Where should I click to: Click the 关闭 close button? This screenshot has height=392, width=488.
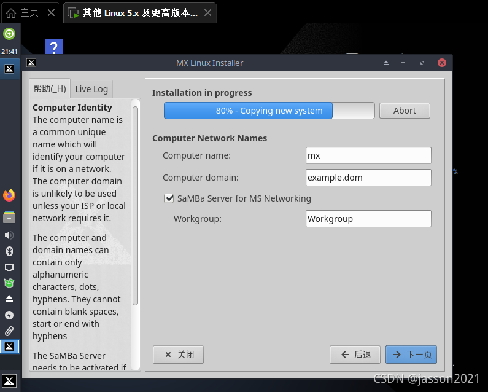tap(178, 355)
